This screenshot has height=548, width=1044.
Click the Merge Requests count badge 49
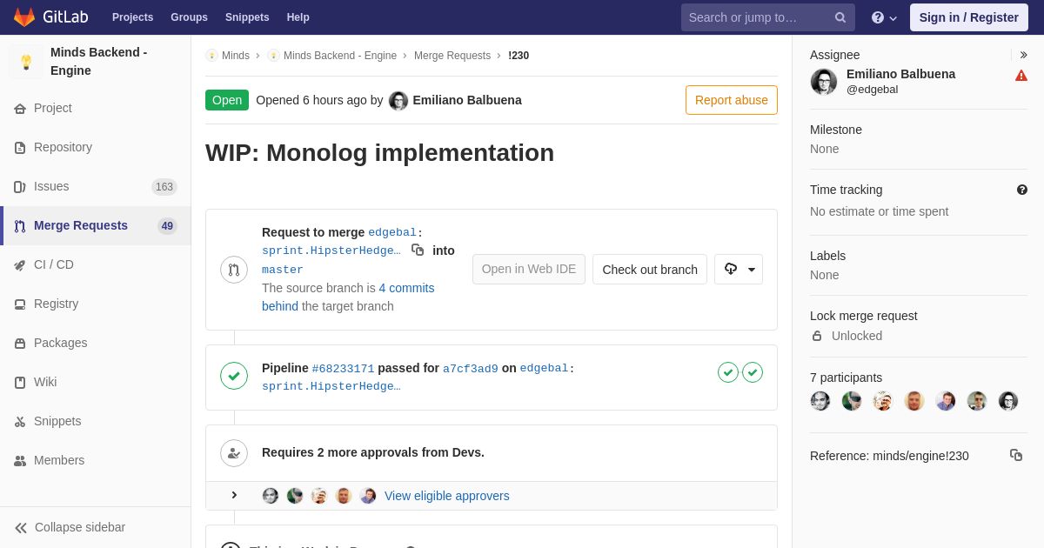point(167,226)
